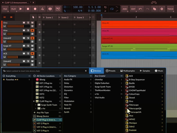Image resolution: width=177 pixels, height=133 pixels.
Task: Open the Diva track piano keys icon
Action: pyautogui.click(x=5, y=26)
